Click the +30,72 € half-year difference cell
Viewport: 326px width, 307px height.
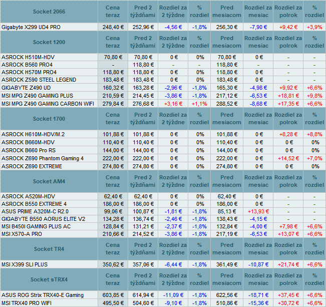pos(288,303)
